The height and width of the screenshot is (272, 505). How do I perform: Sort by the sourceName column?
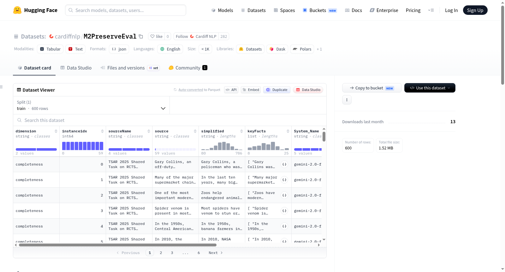pos(149,131)
